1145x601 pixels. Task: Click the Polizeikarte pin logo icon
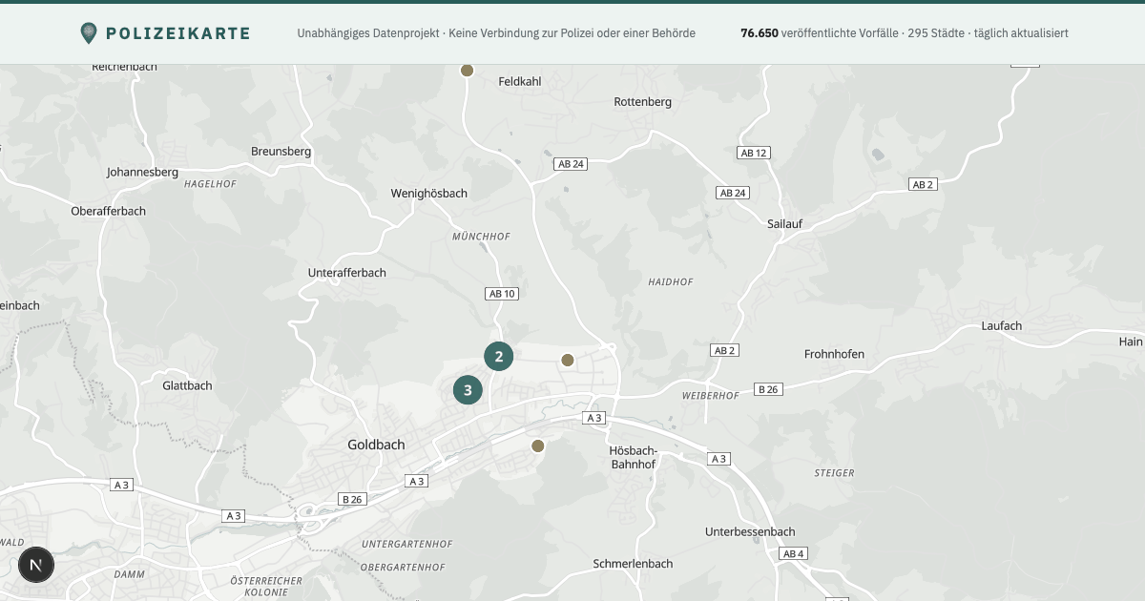coord(89,33)
